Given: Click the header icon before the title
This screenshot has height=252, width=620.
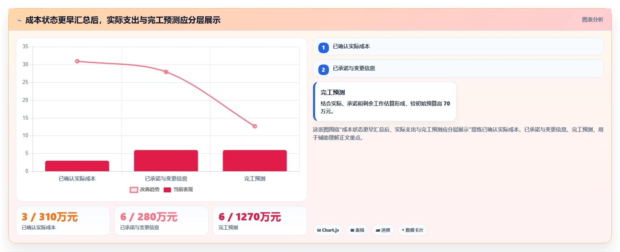Looking at the screenshot, I should 19,20.
